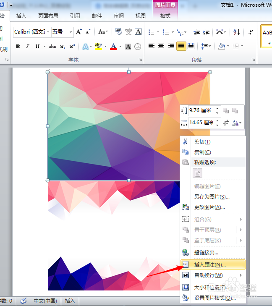This screenshot has height=306, width=272.
Task: Click the numbered list icon
Action: point(166,32)
